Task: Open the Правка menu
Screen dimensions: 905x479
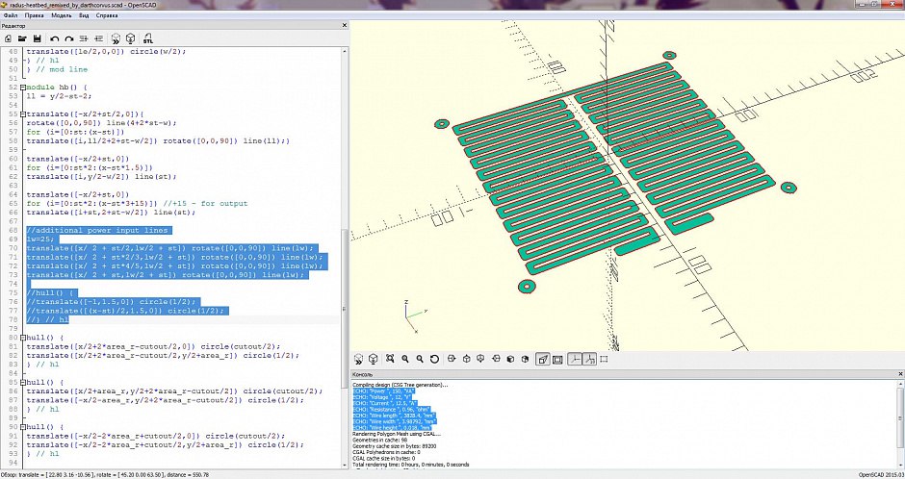Action: (x=34, y=15)
